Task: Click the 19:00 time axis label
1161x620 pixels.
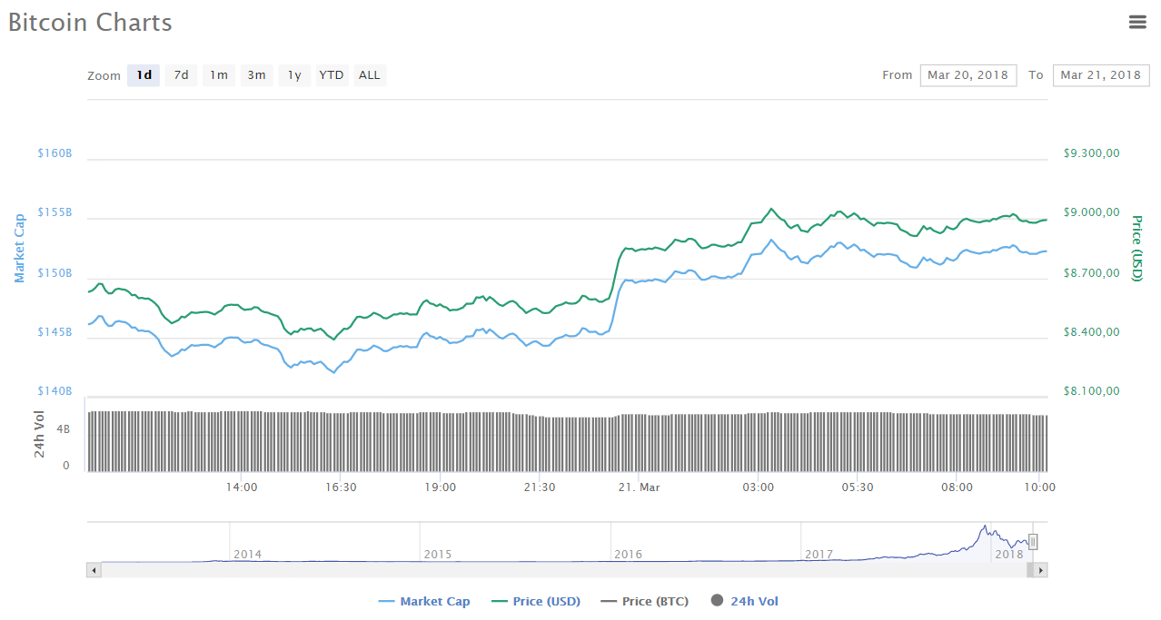Action: 441,487
